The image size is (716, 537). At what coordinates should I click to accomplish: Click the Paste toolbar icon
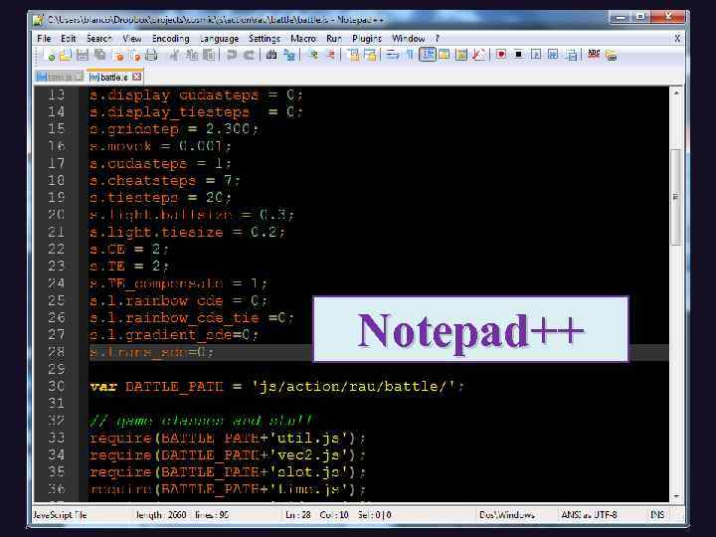[x=209, y=56]
